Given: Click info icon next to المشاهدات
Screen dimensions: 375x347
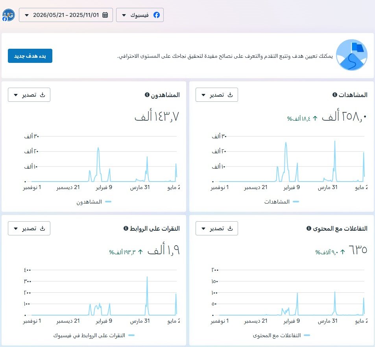Looking at the screenshot, I should click(x=335, y=95).
